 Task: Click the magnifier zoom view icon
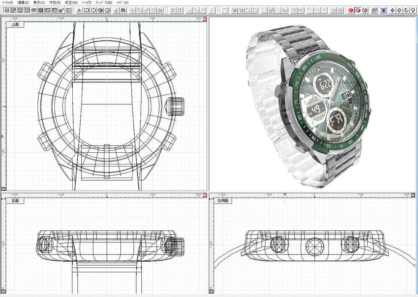click(413, 10)
